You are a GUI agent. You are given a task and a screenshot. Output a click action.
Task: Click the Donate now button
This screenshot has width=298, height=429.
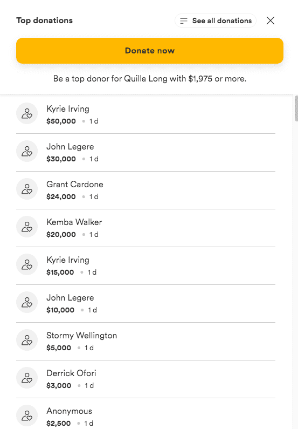coord(150,51)
